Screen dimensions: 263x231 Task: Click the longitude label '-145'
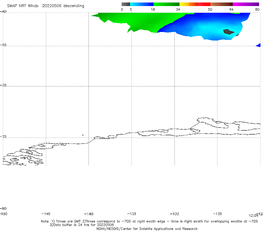click(x=46, y=214)
